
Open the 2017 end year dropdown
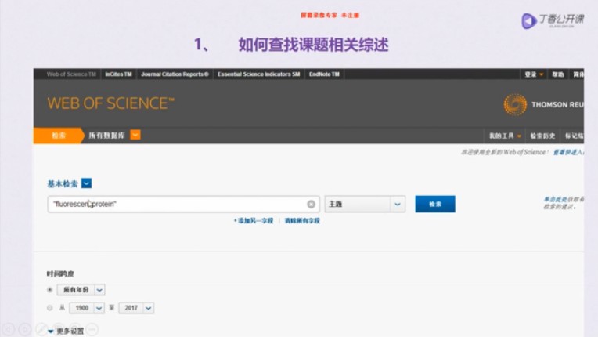[x=136, y=308]
